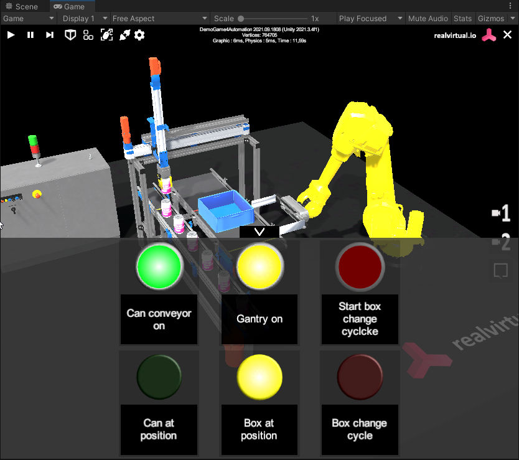Toggle the yellow Gantry on light
Image resolution: width=519 pixels, height=460 pixels.
tap(259, 266)
